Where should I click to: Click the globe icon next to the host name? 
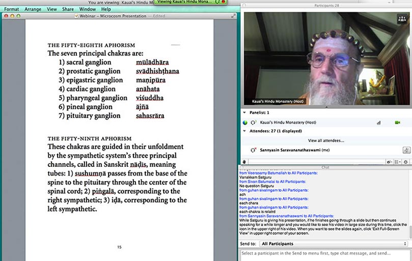[245, 123]
